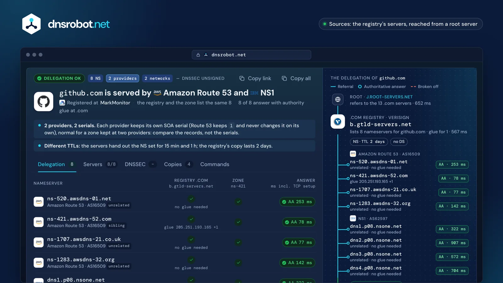Click the no DS chip
The image size is (503, 283).
click(399, 141)
